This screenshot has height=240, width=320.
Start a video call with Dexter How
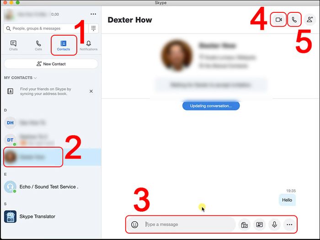(278, 20)
